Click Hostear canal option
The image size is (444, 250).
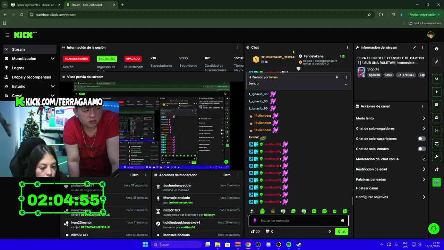tap(367, 188)
